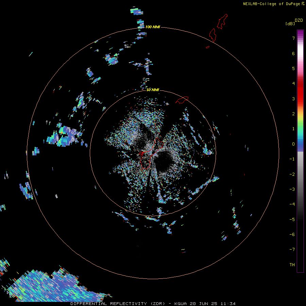Screen dimensions: 306x306
Task: Click the vertical ZDR color scale bar
Action: pos(300,151)
